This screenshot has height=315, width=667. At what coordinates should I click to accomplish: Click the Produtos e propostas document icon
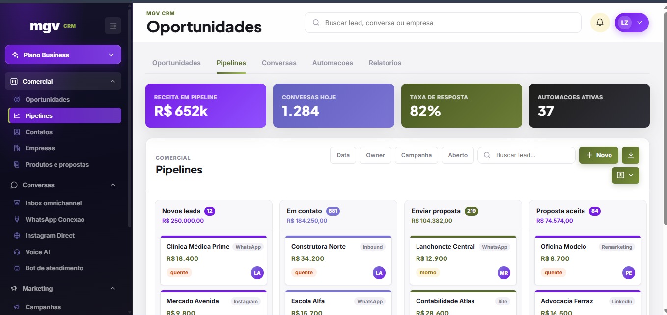pyautogui.click(x=17, y=164)
